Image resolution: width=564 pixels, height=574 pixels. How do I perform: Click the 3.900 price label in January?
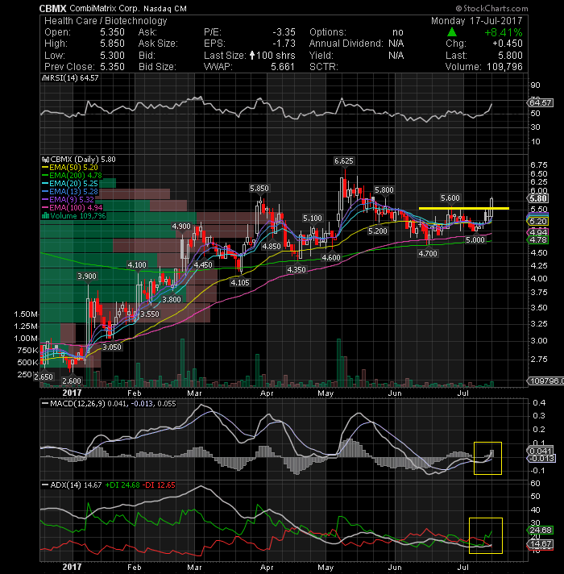87,276
